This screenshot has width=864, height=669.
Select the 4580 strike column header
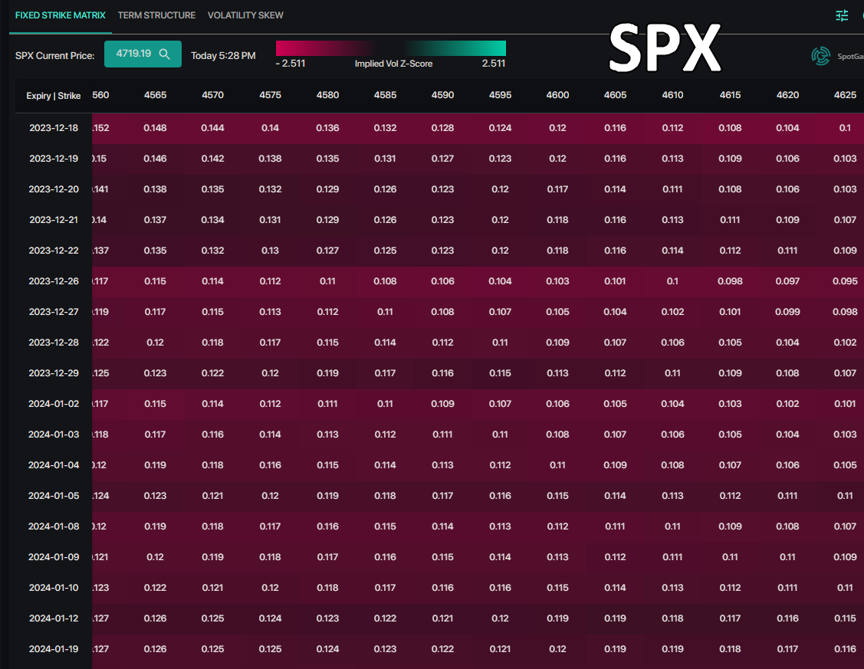(328, 95)
